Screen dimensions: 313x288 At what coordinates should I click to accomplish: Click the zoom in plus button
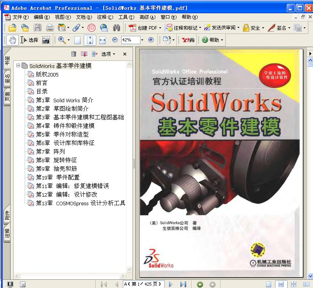click(151, 40)
